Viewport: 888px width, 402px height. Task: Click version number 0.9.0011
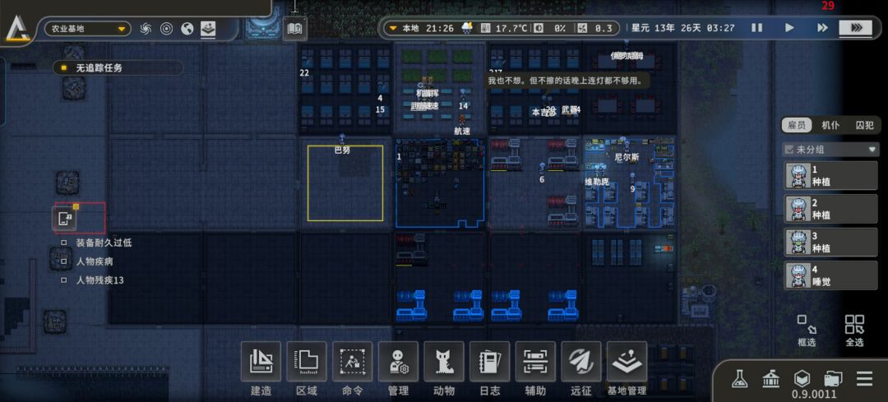coord(814,394)
